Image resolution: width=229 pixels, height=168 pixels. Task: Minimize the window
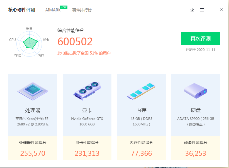(212, 10)
